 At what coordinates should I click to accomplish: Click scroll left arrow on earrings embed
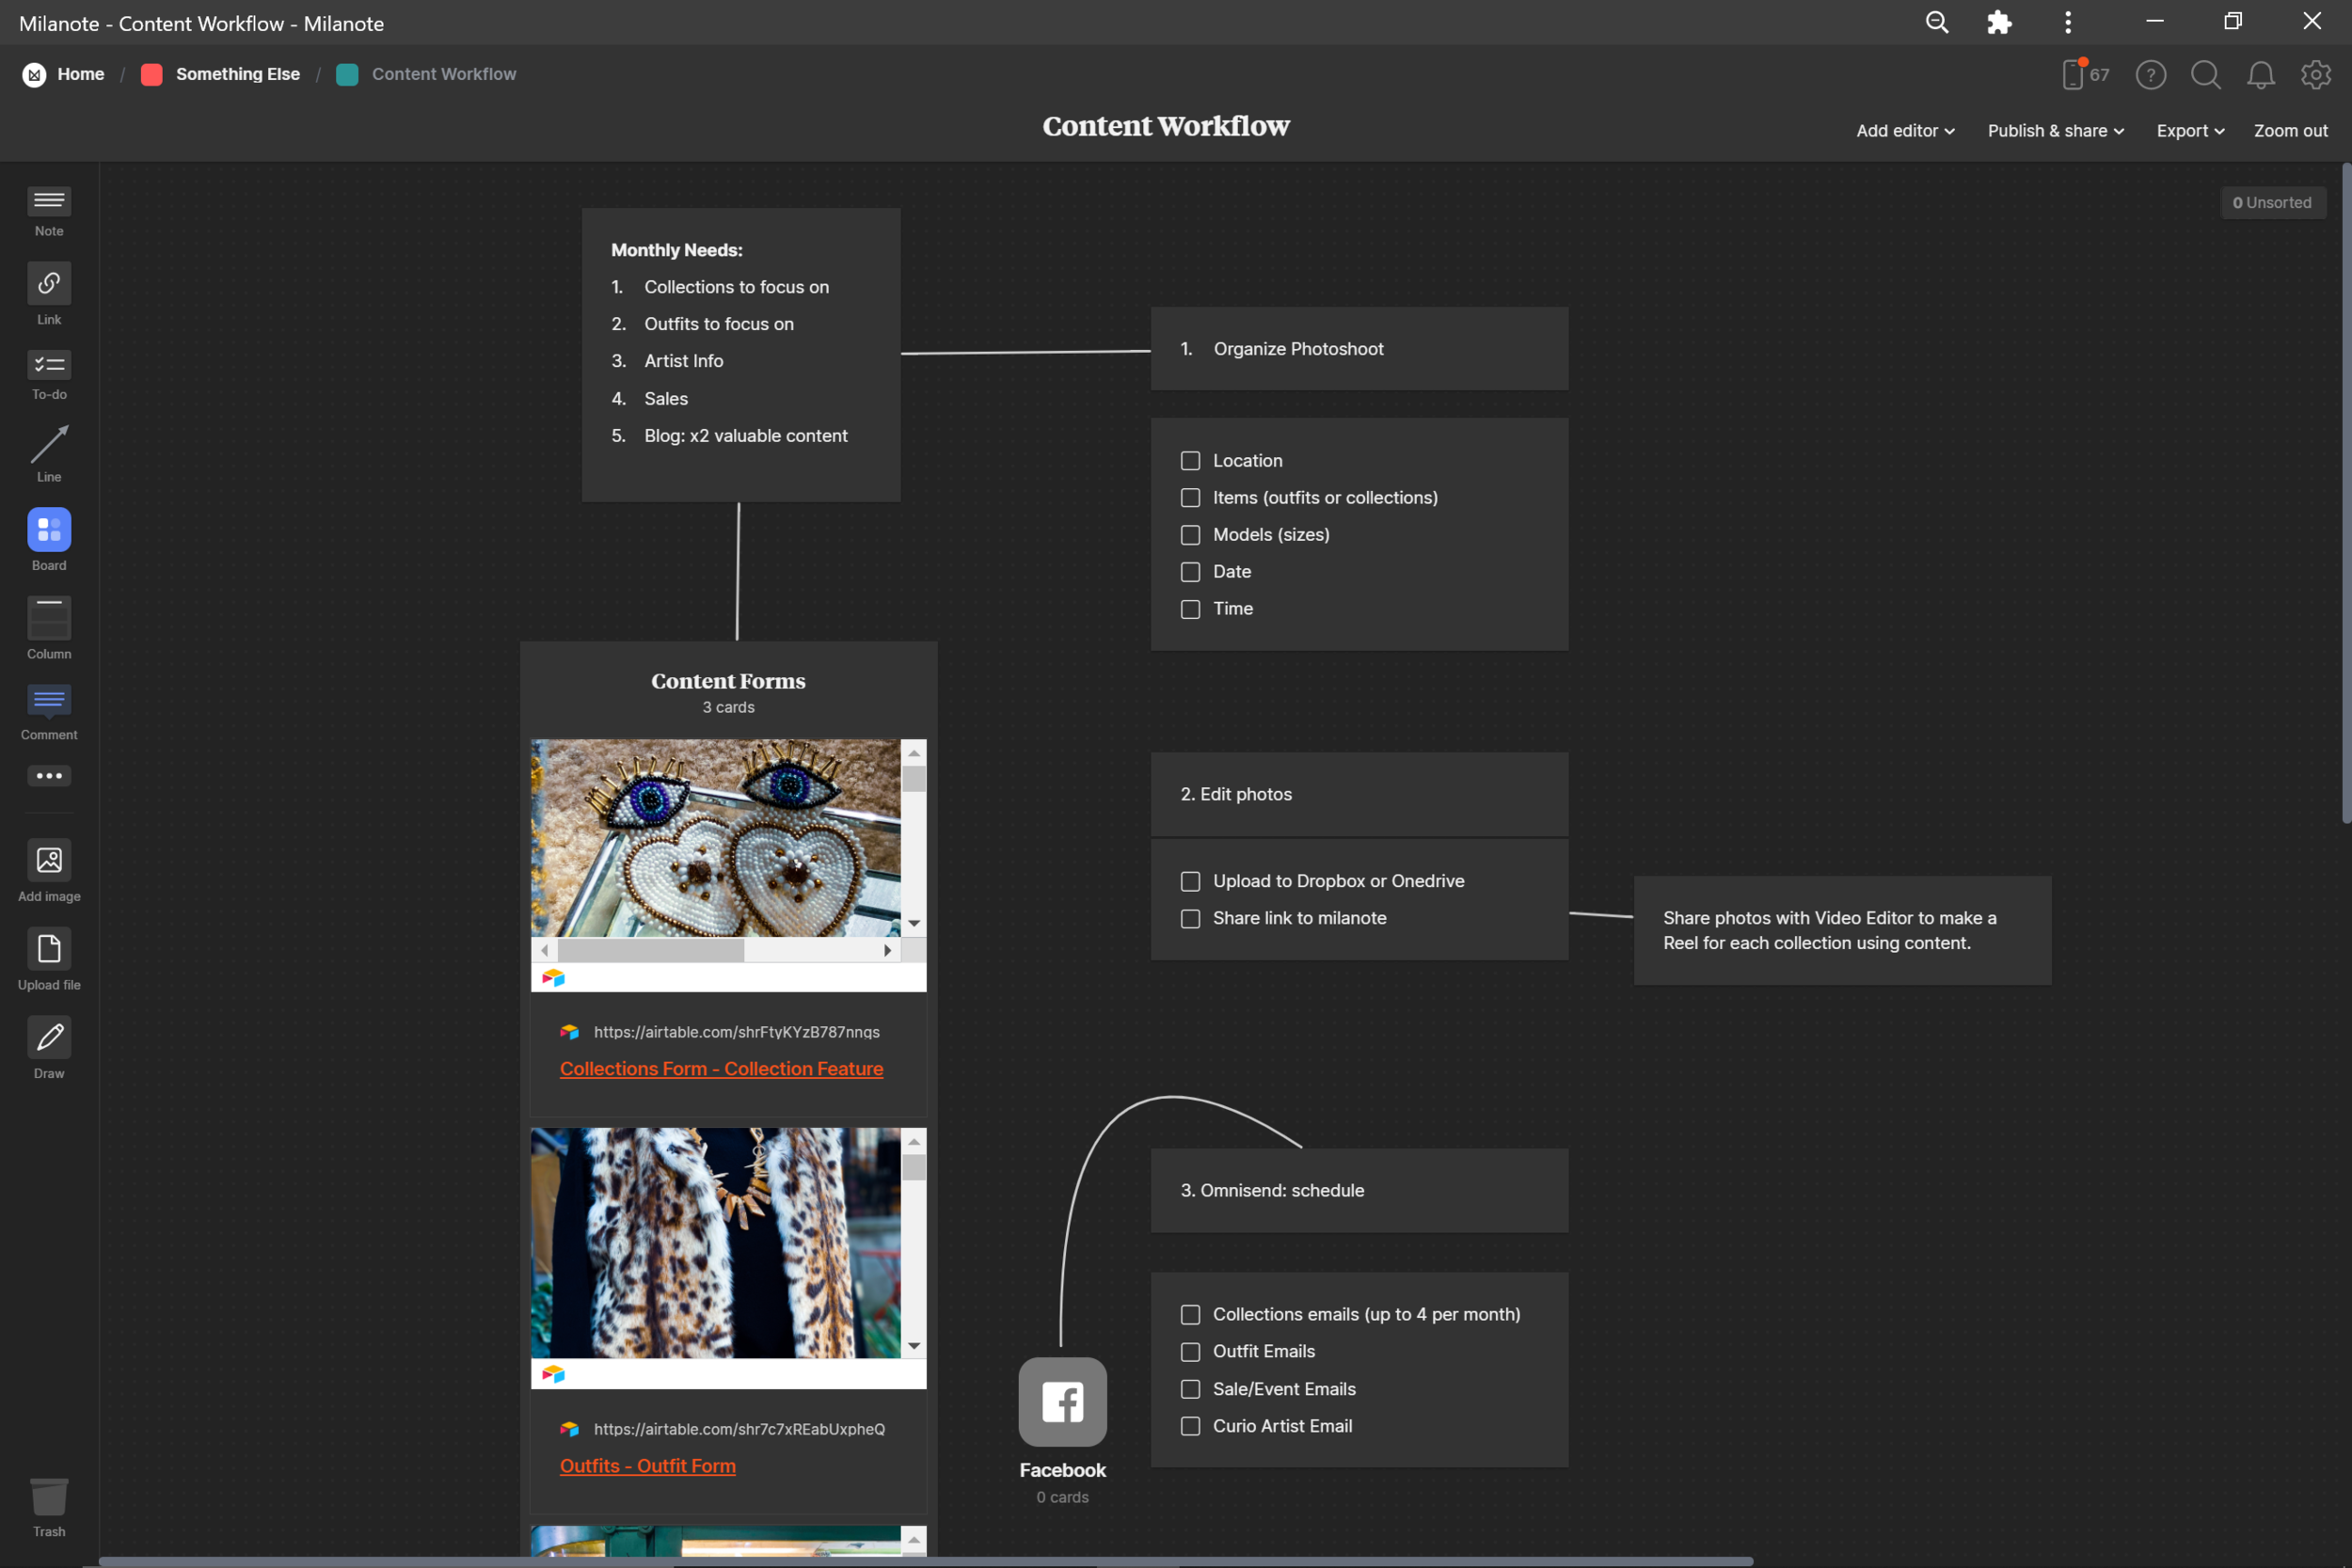pos(544,950)
